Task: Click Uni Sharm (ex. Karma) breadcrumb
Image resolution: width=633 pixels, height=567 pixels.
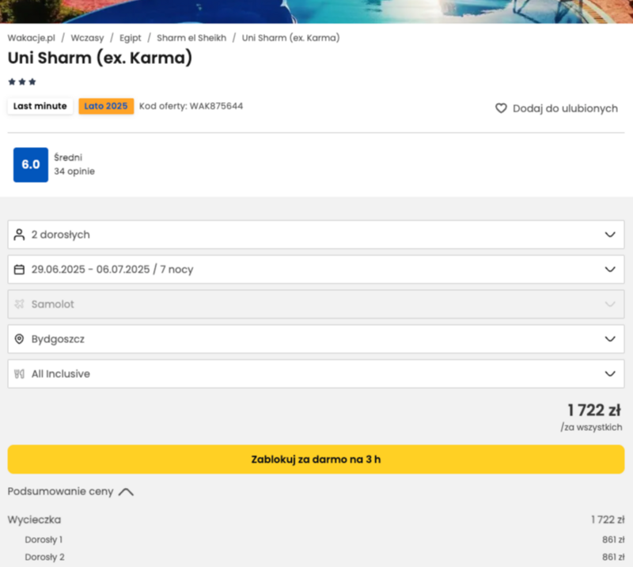Action: tap(290, 38)
